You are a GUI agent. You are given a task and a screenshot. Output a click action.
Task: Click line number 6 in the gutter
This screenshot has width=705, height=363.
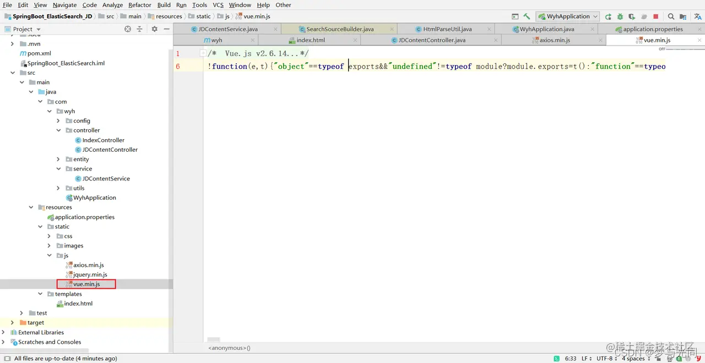click(178, 66)
